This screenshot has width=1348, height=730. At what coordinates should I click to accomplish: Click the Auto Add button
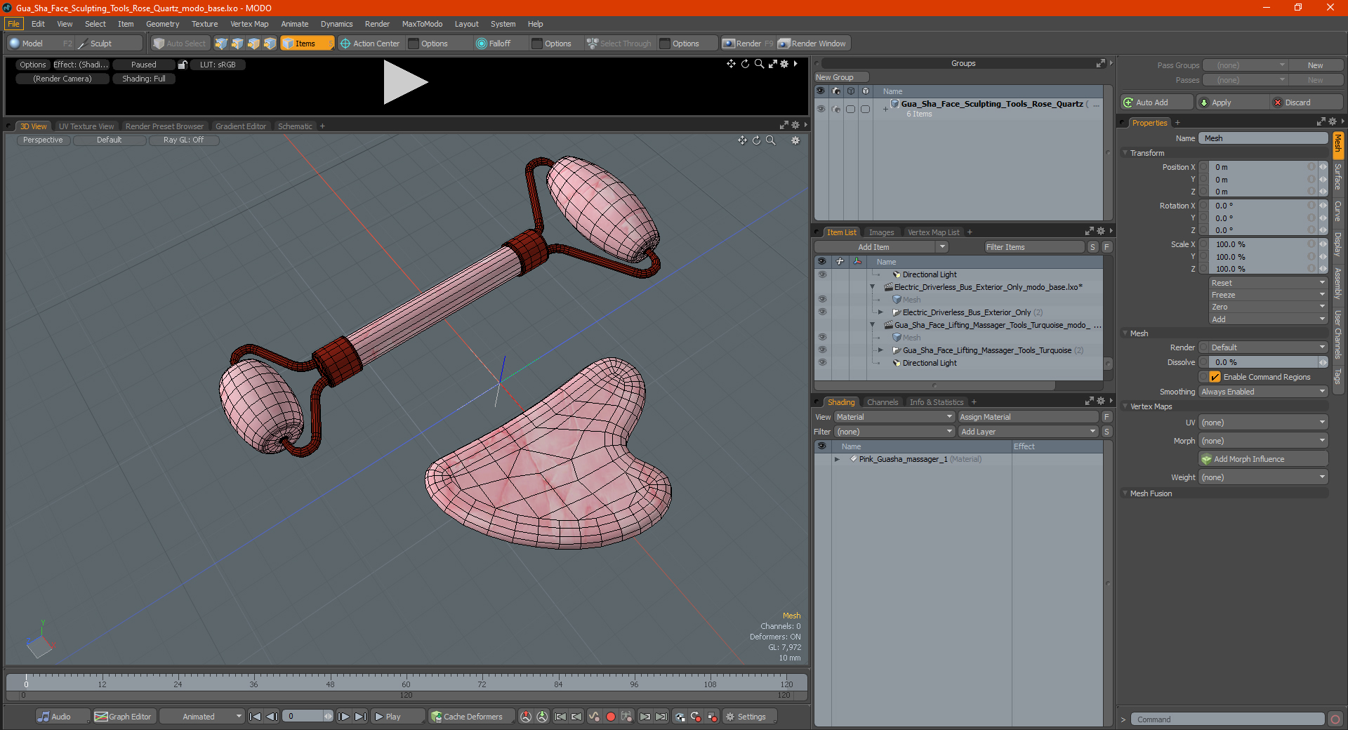tap(1156, 102)
